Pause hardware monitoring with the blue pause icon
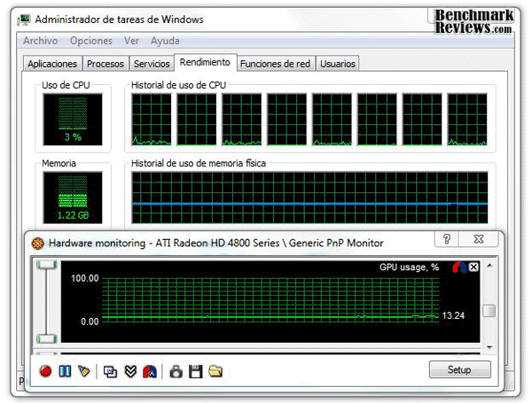This screenshot has height=403, width=532. click(x=65, y=371)
